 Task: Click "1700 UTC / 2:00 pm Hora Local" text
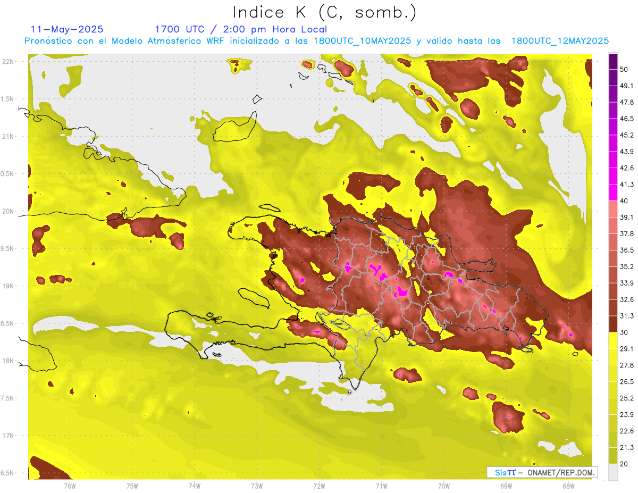tap(241, 29)
